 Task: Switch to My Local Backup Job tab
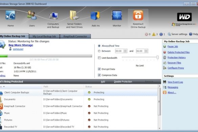[44, 36]
